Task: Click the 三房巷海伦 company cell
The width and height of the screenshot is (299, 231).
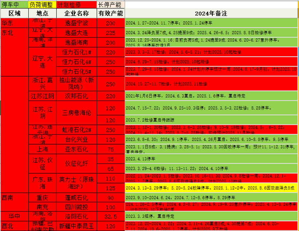Action: click(76, 112)
